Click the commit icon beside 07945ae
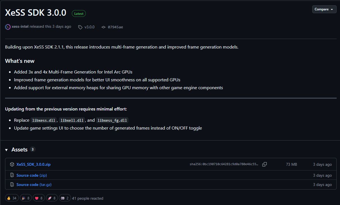 click(x=104, y=27)
